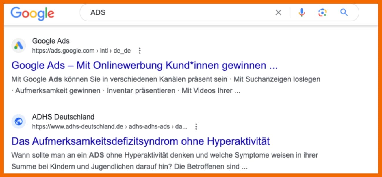This screenshot has height=177, width=382.
Task: Click the www.adhs-deutschland.de URL breadcrumb
Action: pos(109,127)
